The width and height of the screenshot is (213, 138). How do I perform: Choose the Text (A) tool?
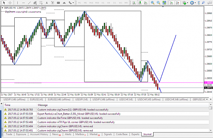click(47, 3)
